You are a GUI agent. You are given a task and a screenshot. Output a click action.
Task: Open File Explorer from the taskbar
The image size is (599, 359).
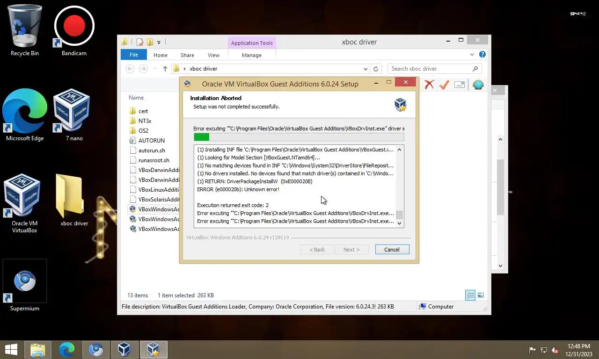tap(38, 349)
